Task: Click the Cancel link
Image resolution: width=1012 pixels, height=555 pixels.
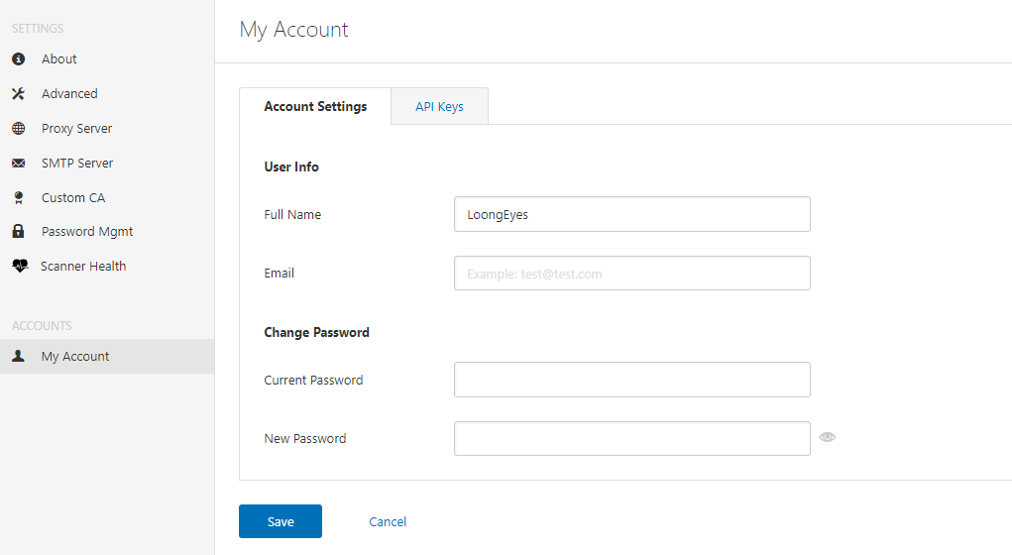Action: click(x=388, y=522)
